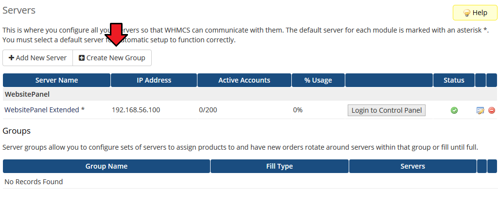Click the Create New Group button
Image resolution: width=498 pixels, height=208 pixels.
point(112,58)
